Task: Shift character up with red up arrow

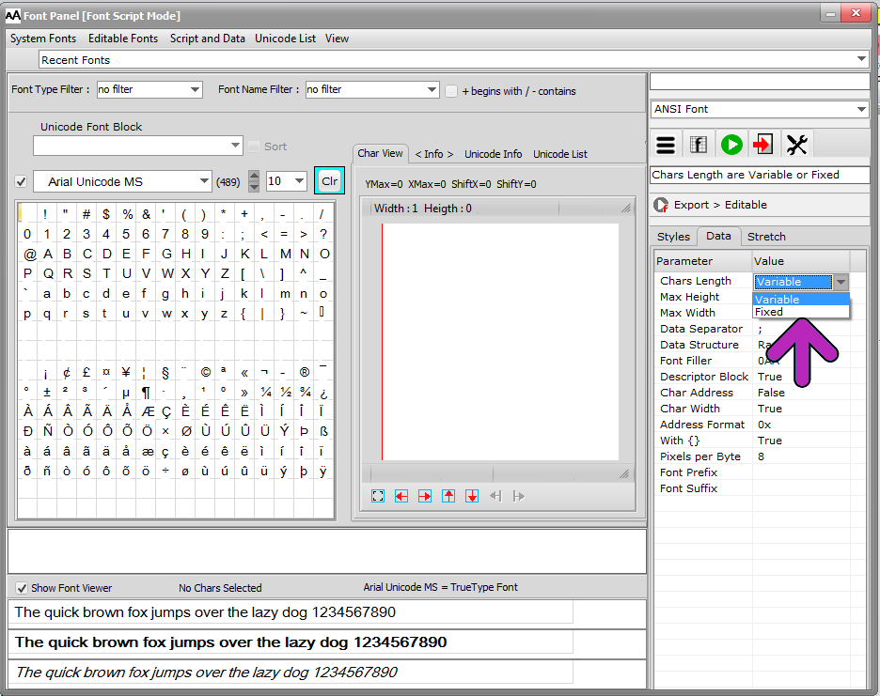Action: pyautogui.click(x=448, y=496)
